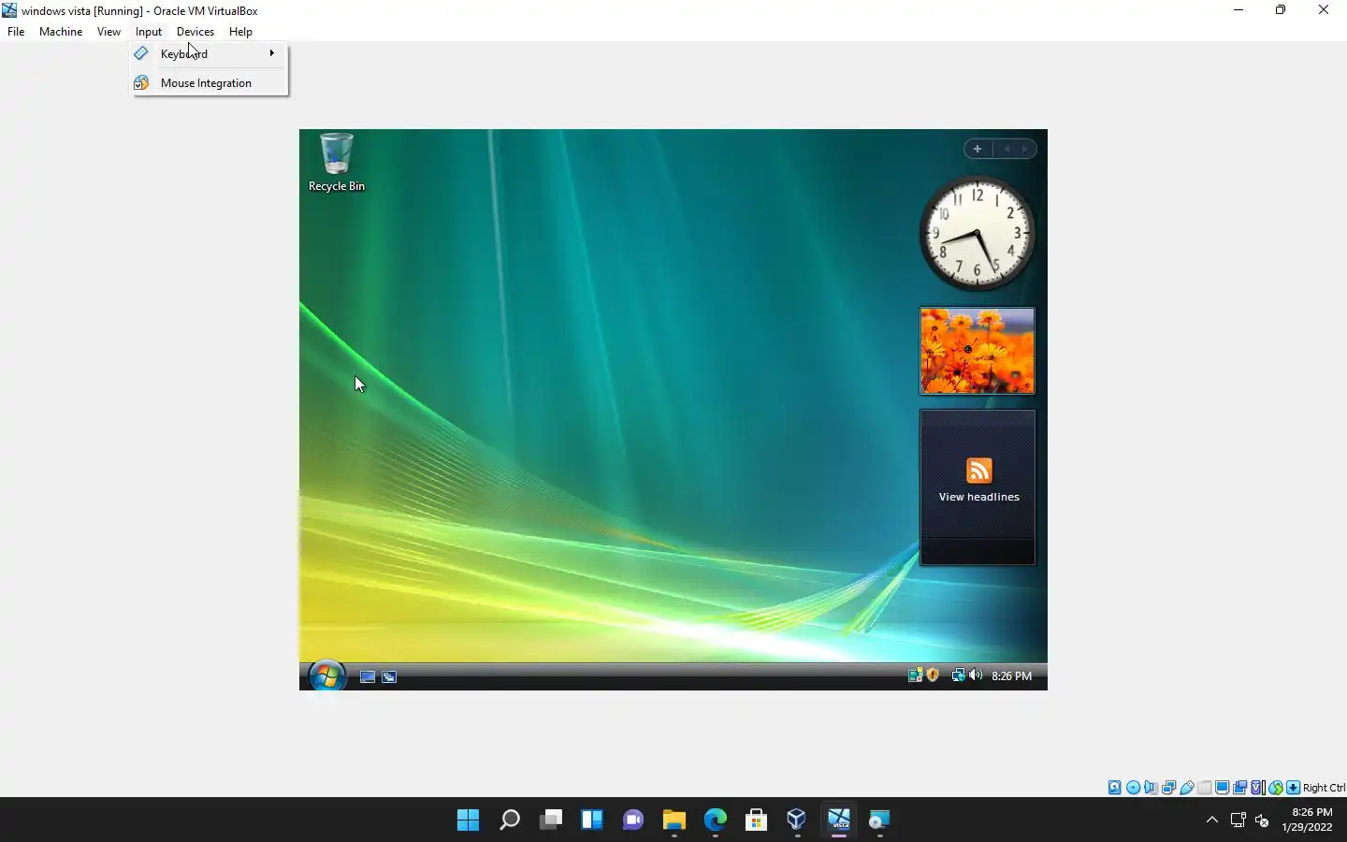Open Microsoft Edge from the taskbar

[x=716, y=820]
